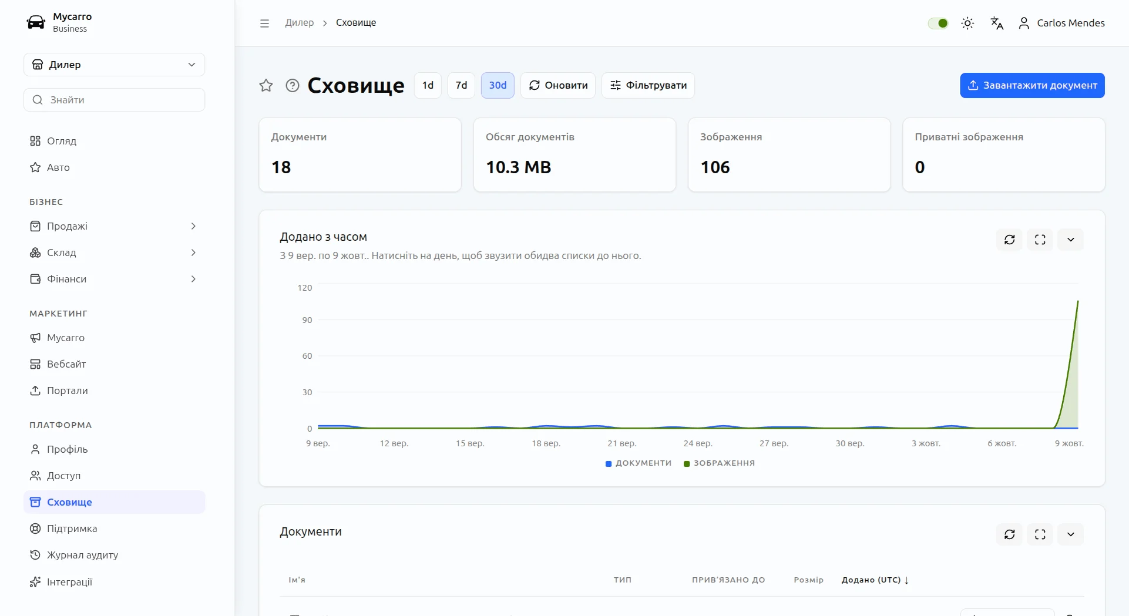Click the Mycarro car logo icon
The height and width of the screenshot is (616, 1129).
pos(36,22)
